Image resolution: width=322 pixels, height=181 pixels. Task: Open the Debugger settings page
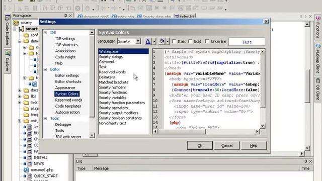point(63,125)
